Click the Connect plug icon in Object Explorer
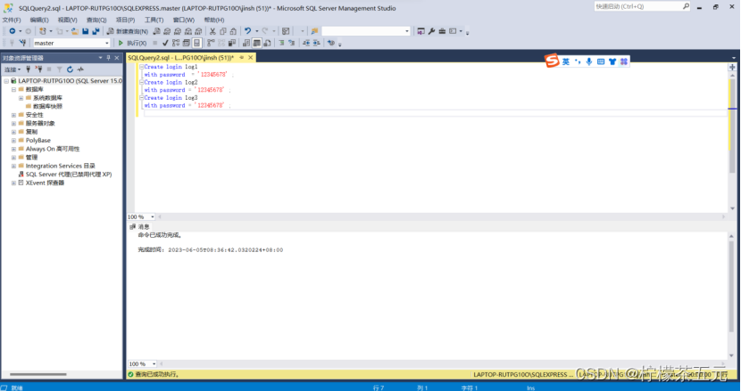 (x=28, y=69)
